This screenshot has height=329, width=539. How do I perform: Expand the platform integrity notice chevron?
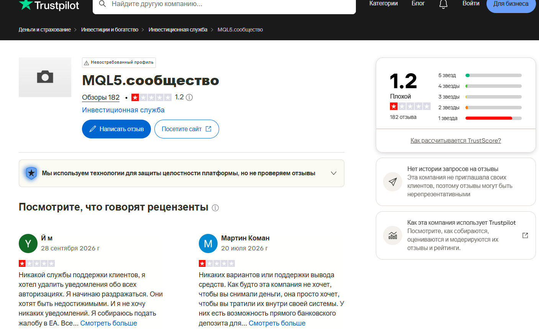tap(334, 173)
